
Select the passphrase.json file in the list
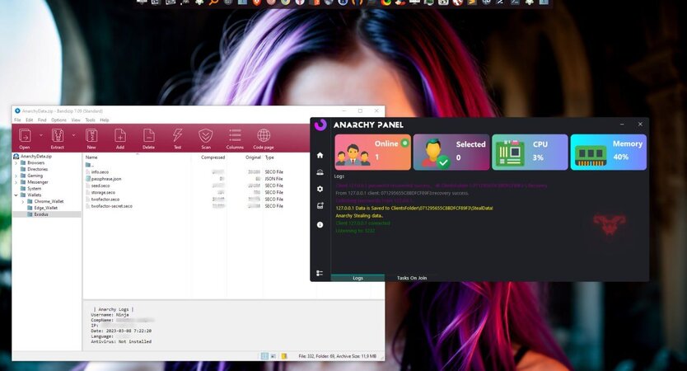[105, 178]
